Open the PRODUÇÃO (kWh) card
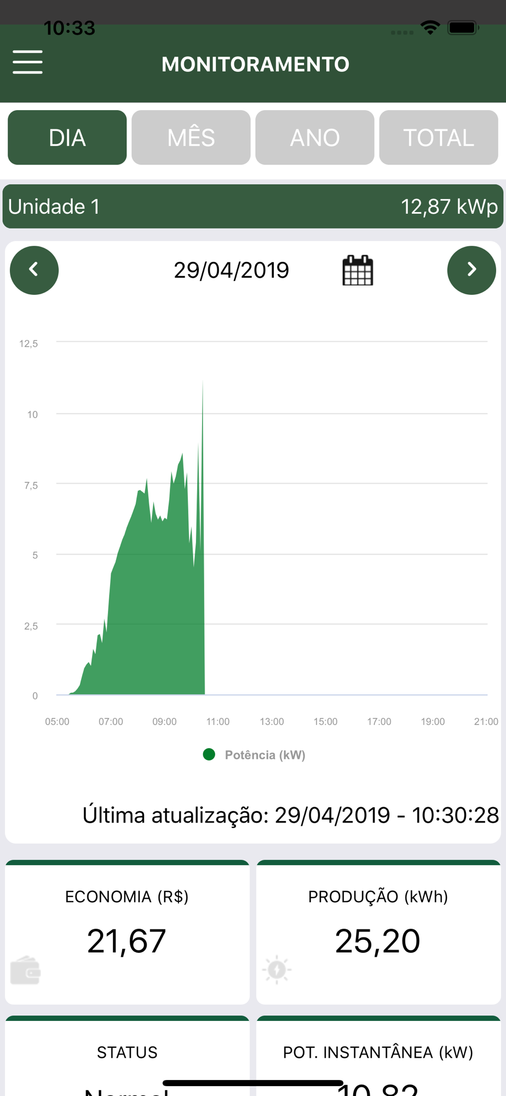The image size is (506, 1096). click(378, 932)
